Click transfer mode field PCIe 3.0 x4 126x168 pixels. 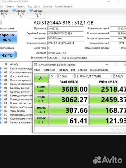click(x=65, y=43)
